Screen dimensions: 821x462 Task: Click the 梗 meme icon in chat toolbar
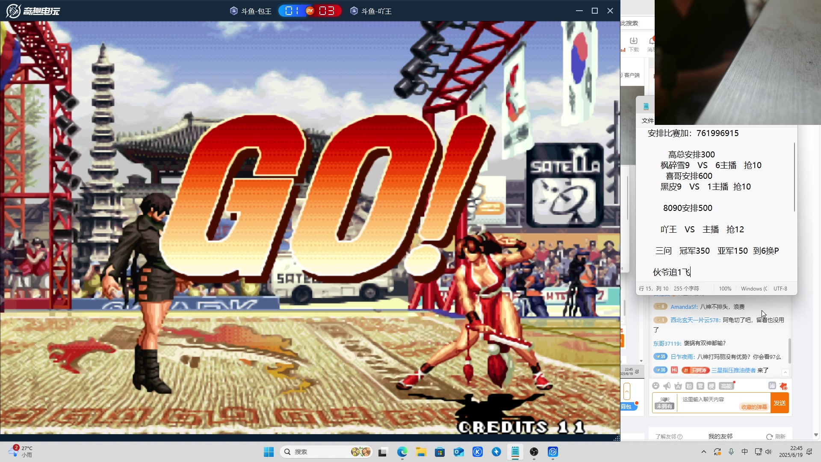click(x=711, y=386)
